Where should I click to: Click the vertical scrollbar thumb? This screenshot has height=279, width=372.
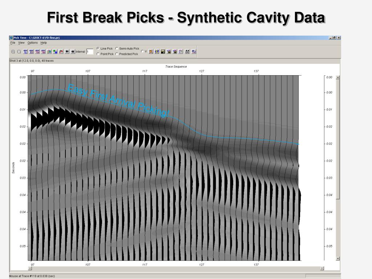338,139
